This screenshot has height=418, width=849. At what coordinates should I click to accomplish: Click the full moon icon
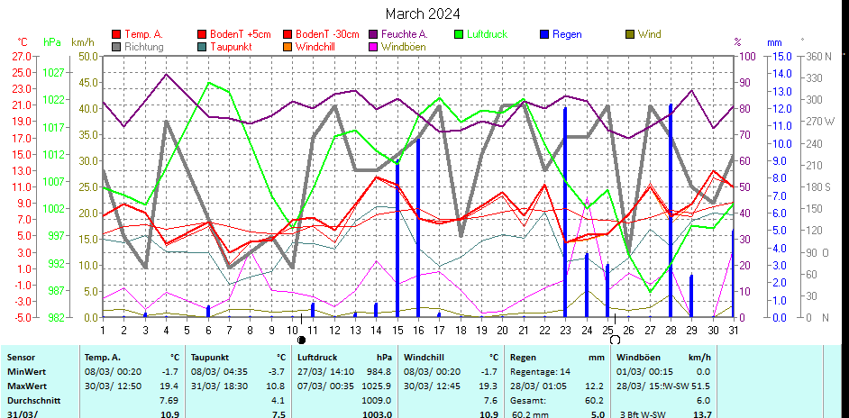coord(615,340)
